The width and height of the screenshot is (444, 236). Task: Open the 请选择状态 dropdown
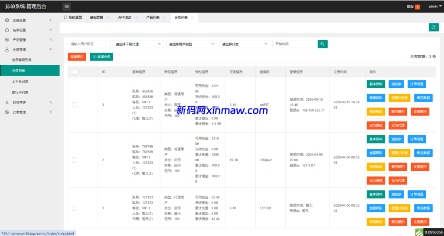[x=245, y=44]
